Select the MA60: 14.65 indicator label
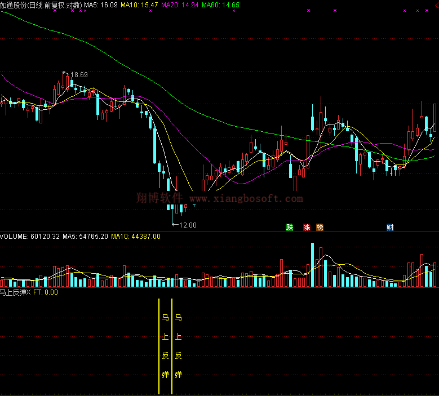 tap(220, 5)
